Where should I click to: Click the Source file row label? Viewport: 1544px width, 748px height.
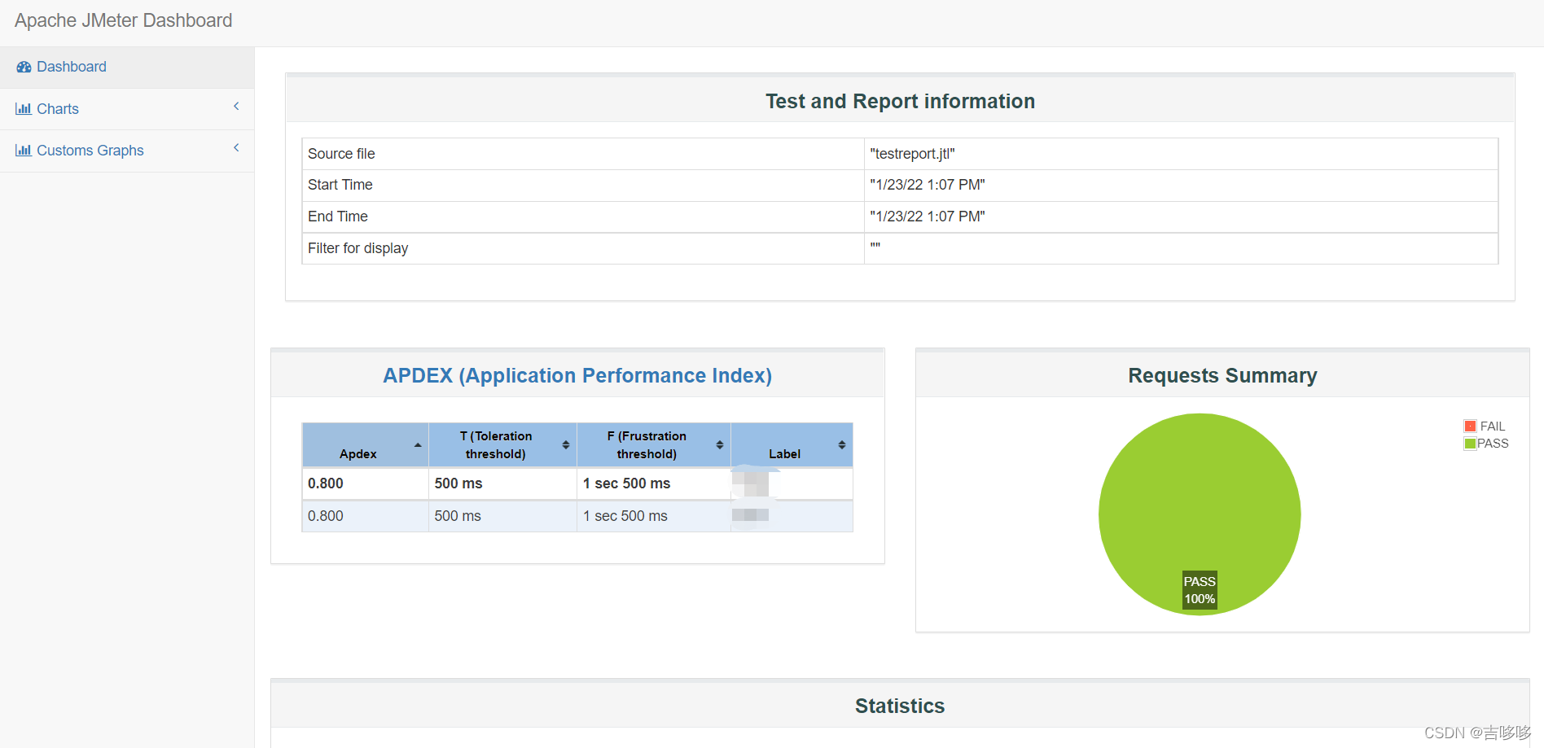(341, 154)
